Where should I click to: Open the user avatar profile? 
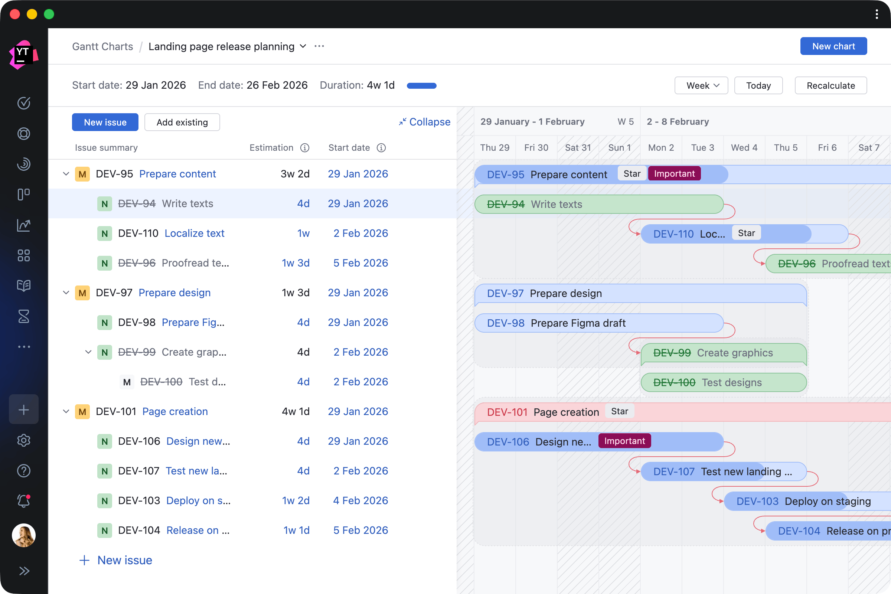click(23, 535)
